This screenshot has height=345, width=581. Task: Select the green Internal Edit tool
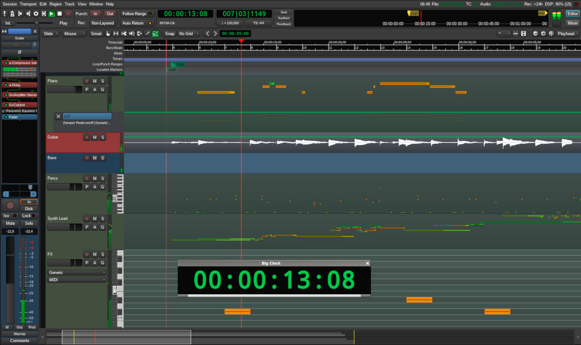[x=156, y=34]
